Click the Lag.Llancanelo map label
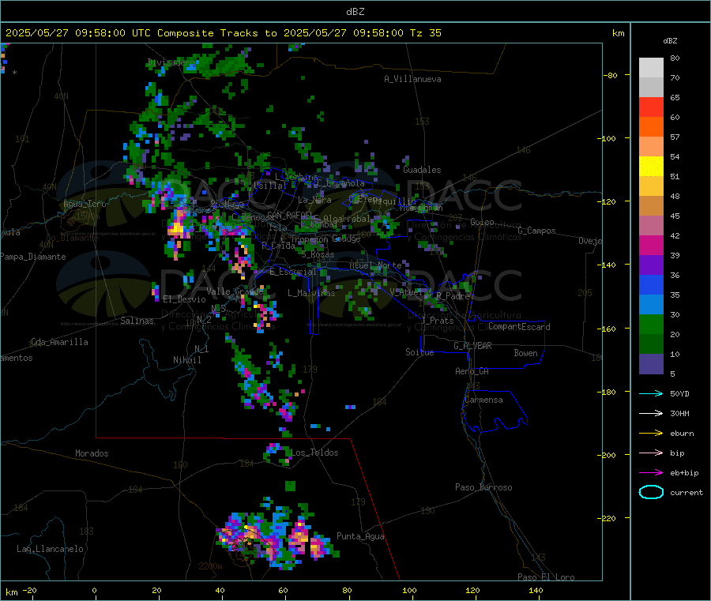This screenshot has height=601, width=711. click(x=51, y=550)
